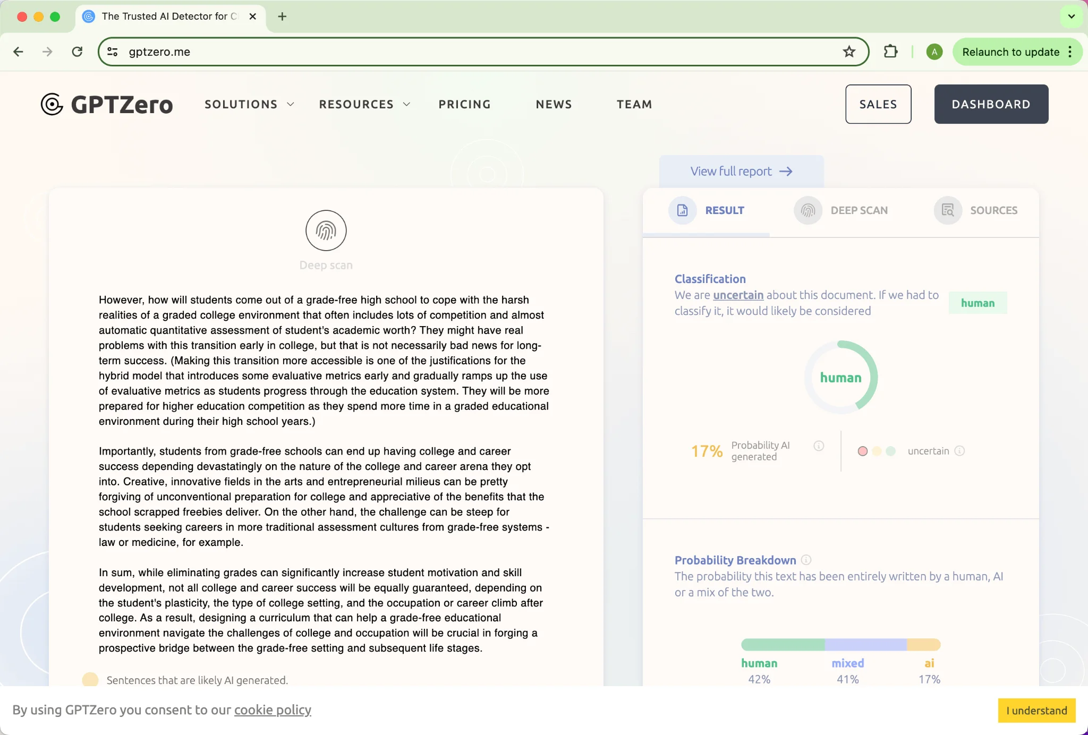Show info next to uncertain label
The image size is (1088, 735).
click(x=959, y=451)
